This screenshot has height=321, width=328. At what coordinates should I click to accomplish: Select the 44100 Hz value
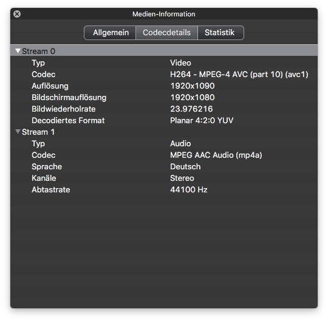click(x=189, y=189)
